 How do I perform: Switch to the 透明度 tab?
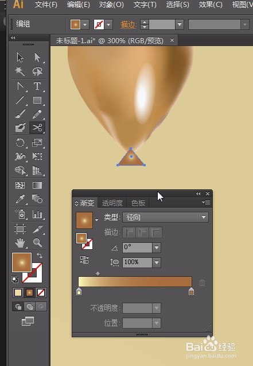[x=112, y=203]
